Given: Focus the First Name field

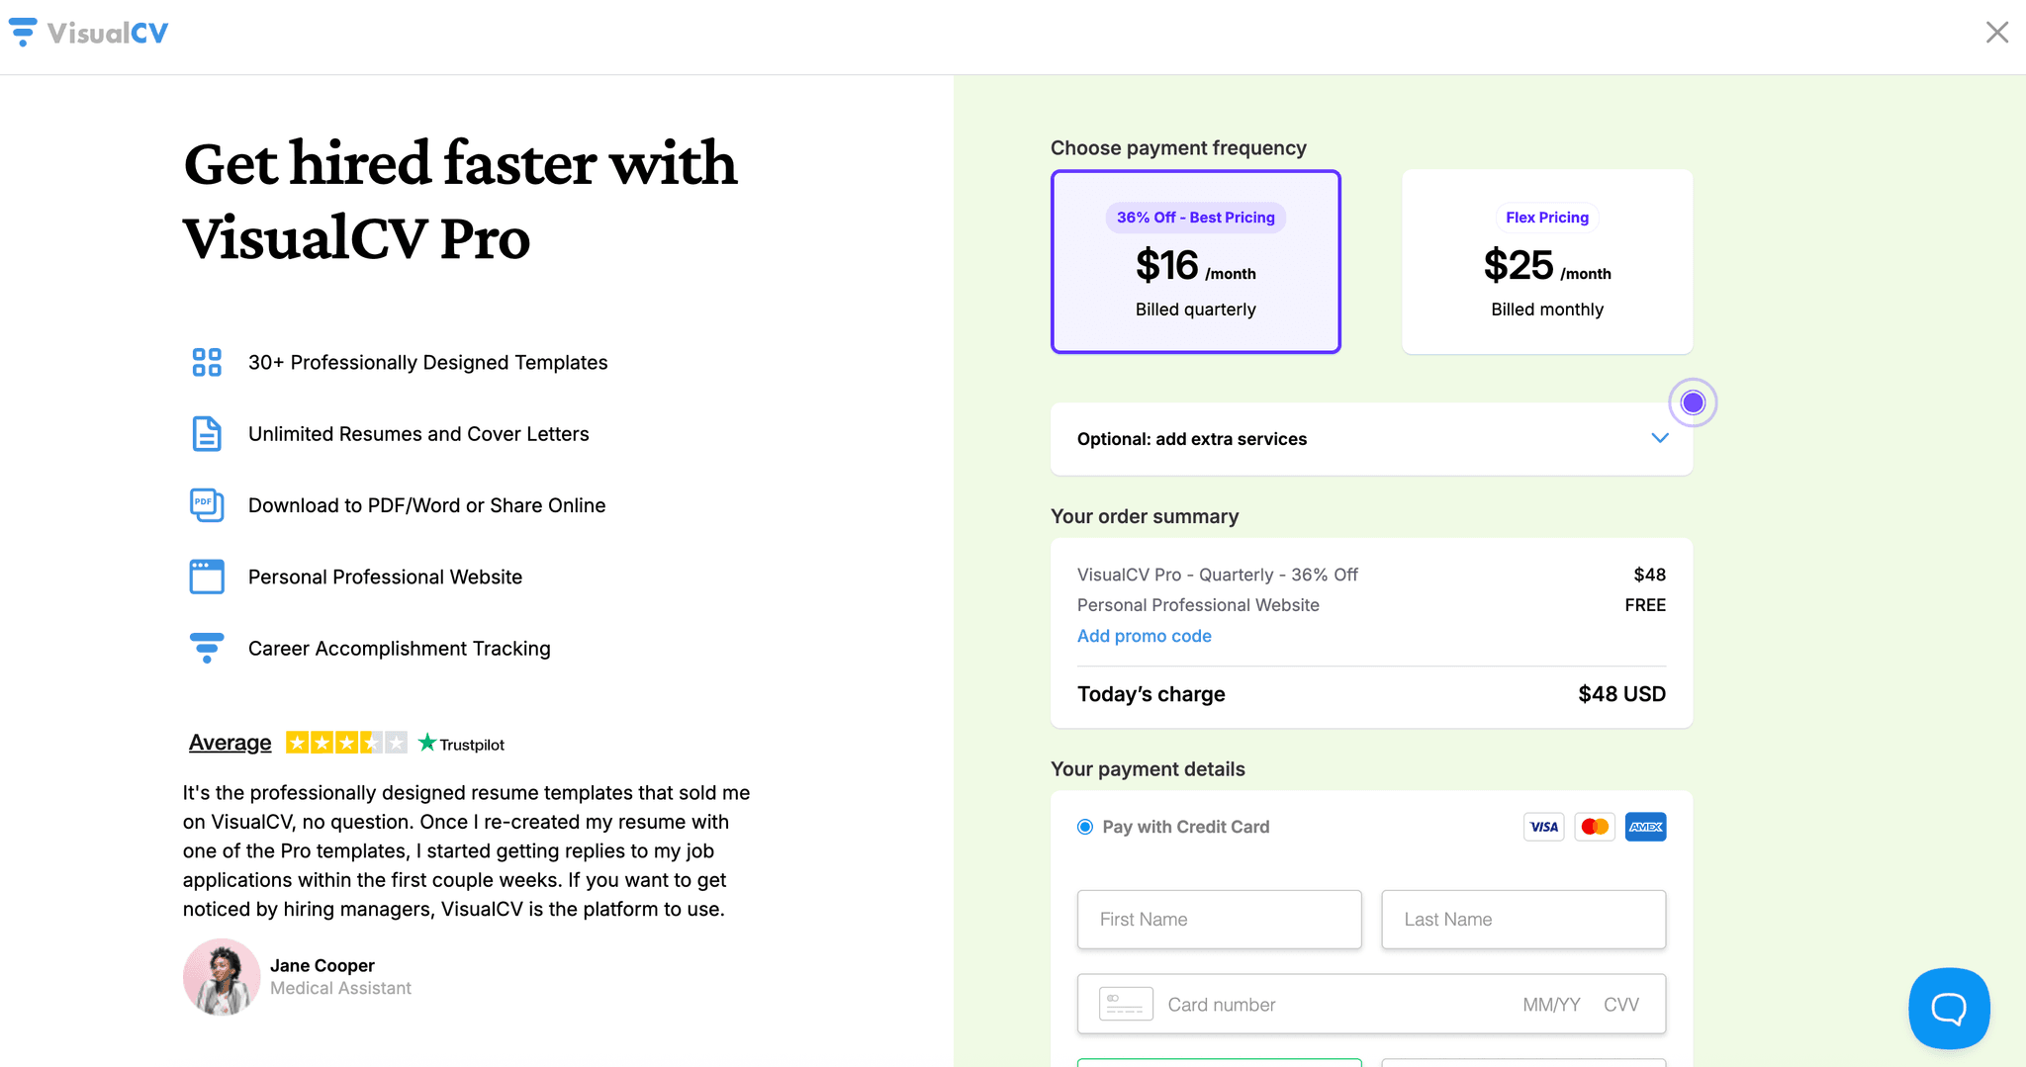Looking at the screenshot, I should click(1219, 920).
